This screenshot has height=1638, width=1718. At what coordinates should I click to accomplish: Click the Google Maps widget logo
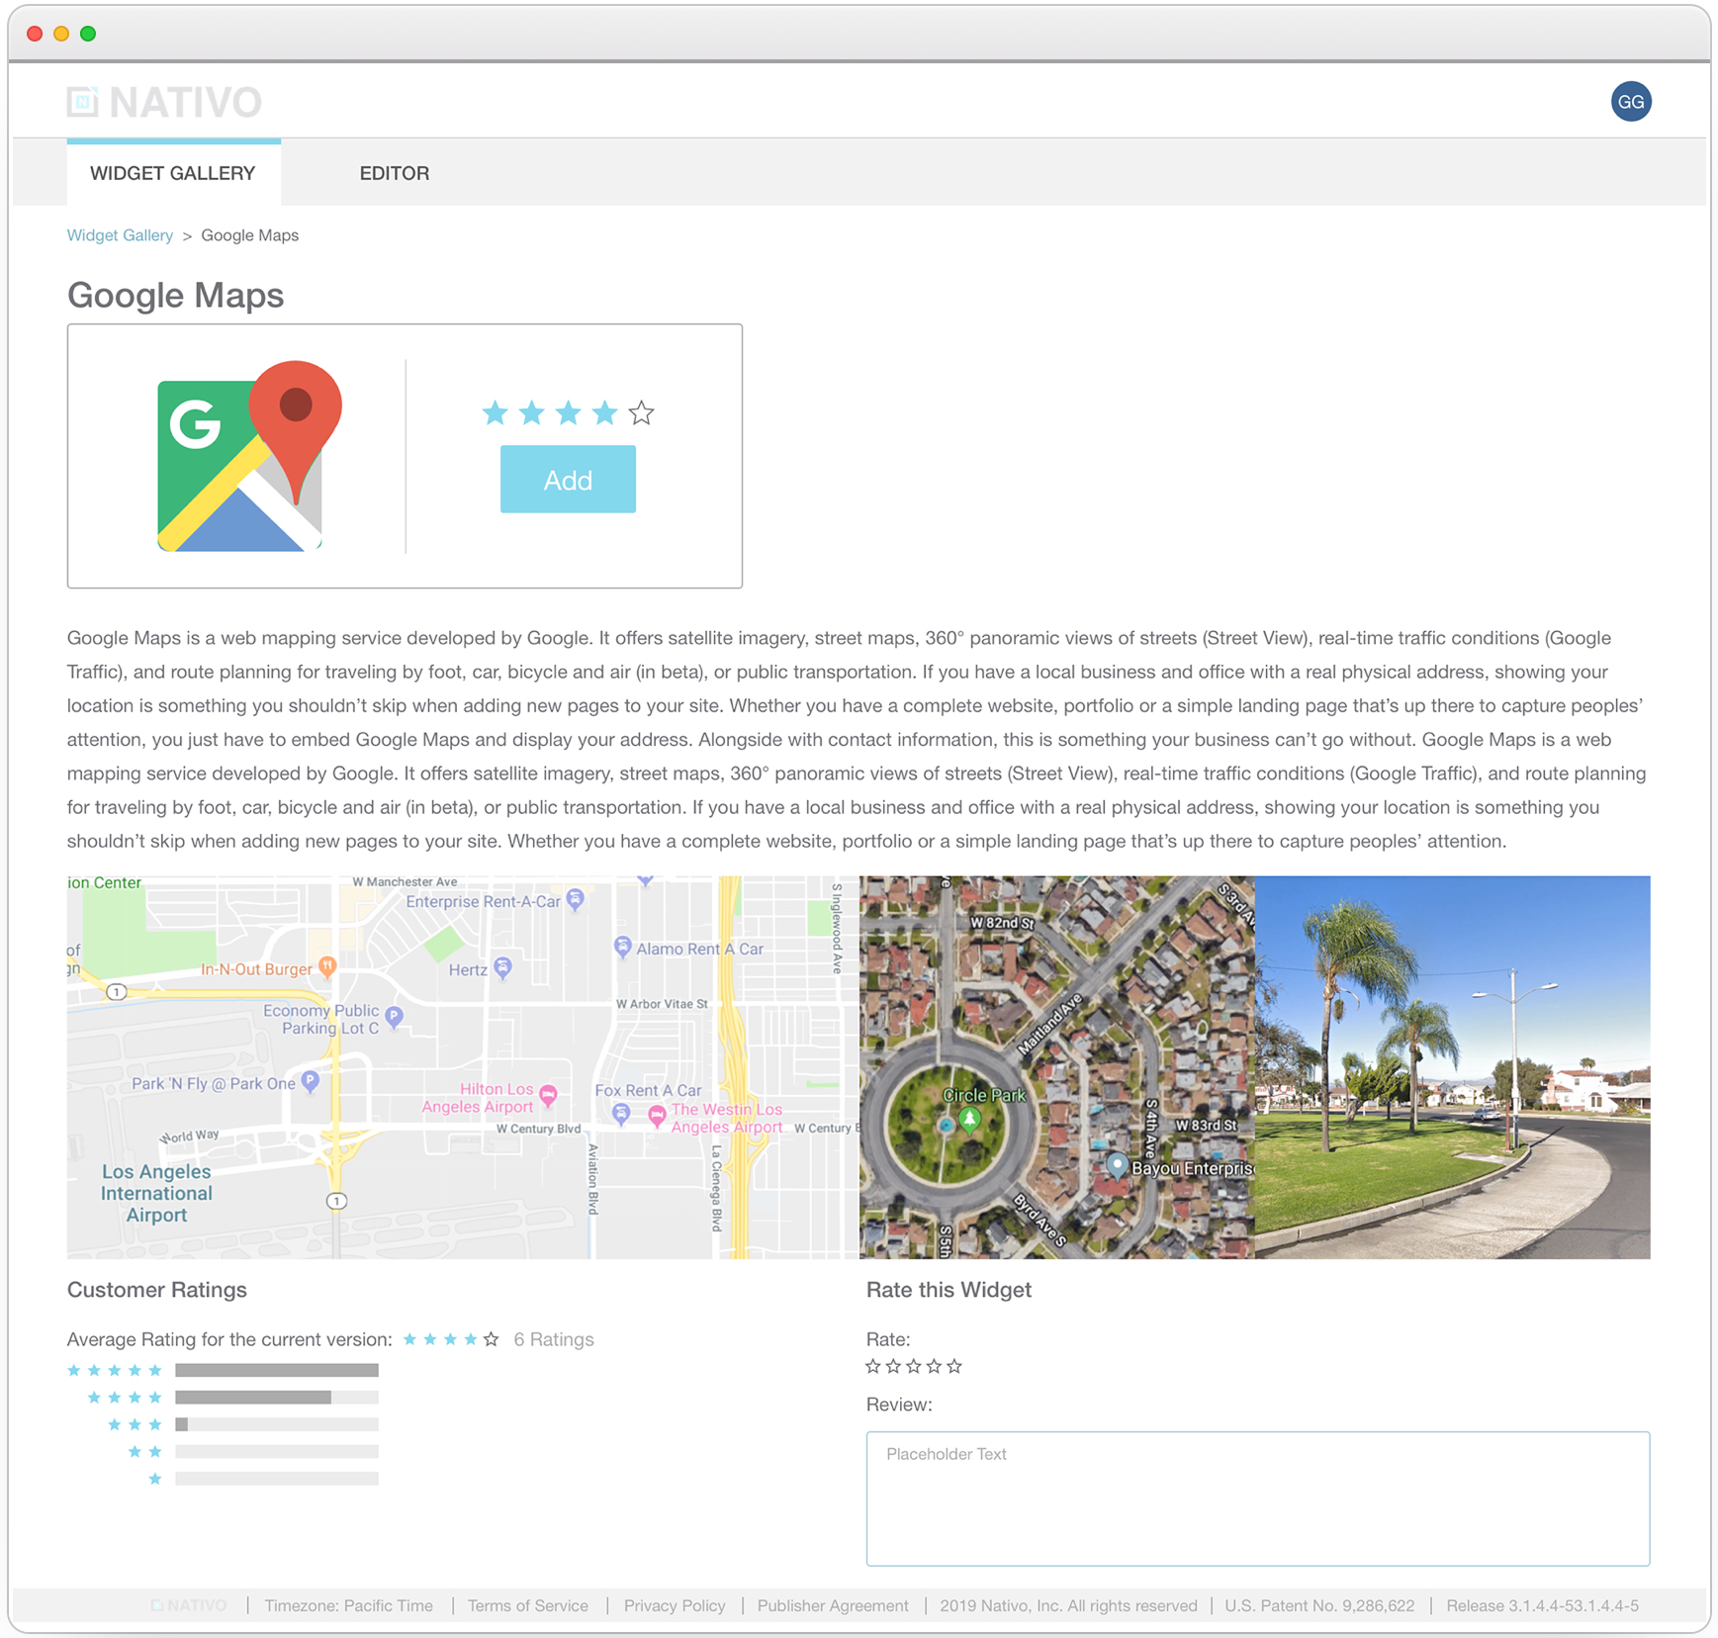point(249,456)
